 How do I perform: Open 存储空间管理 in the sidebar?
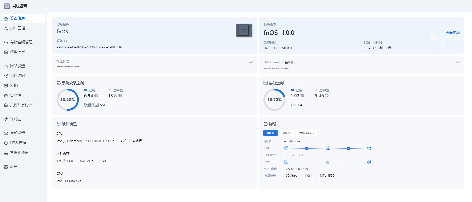coord(23,42)
